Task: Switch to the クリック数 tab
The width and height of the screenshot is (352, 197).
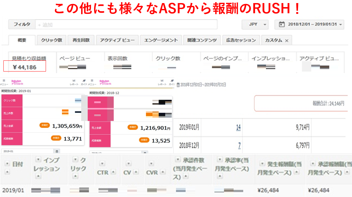Action: point(52,40)
